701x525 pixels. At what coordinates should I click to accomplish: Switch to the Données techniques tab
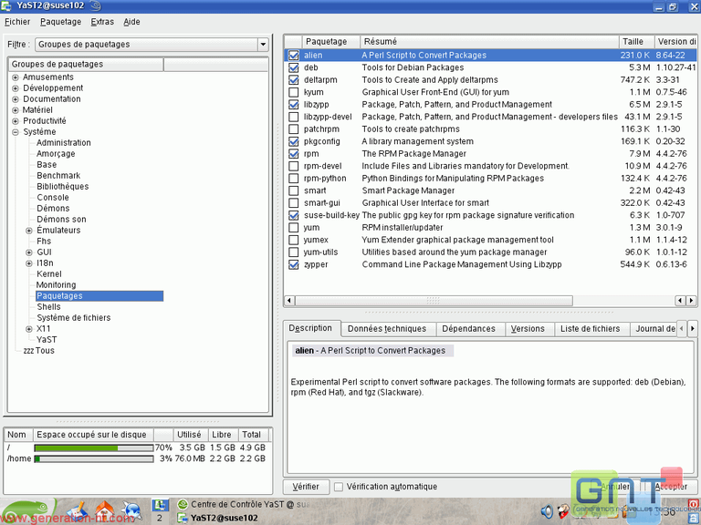click(387, 329)
